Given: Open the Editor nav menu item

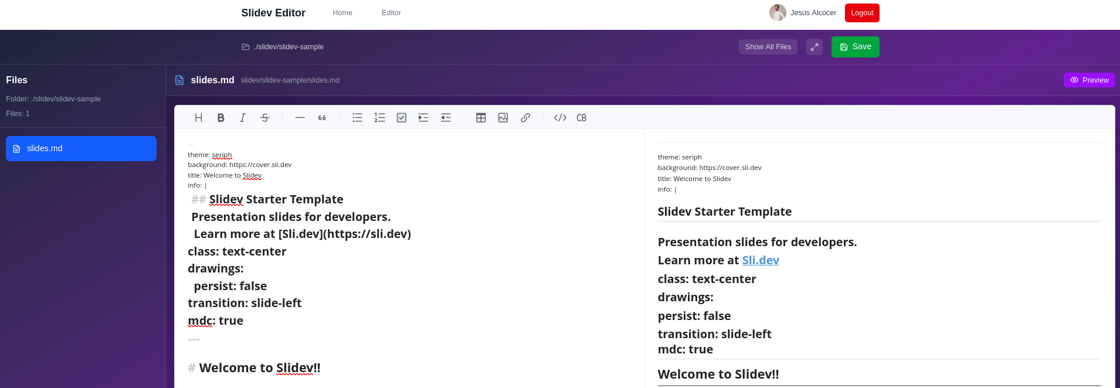Looking at the screenshot, I should [x=391, y=13].
